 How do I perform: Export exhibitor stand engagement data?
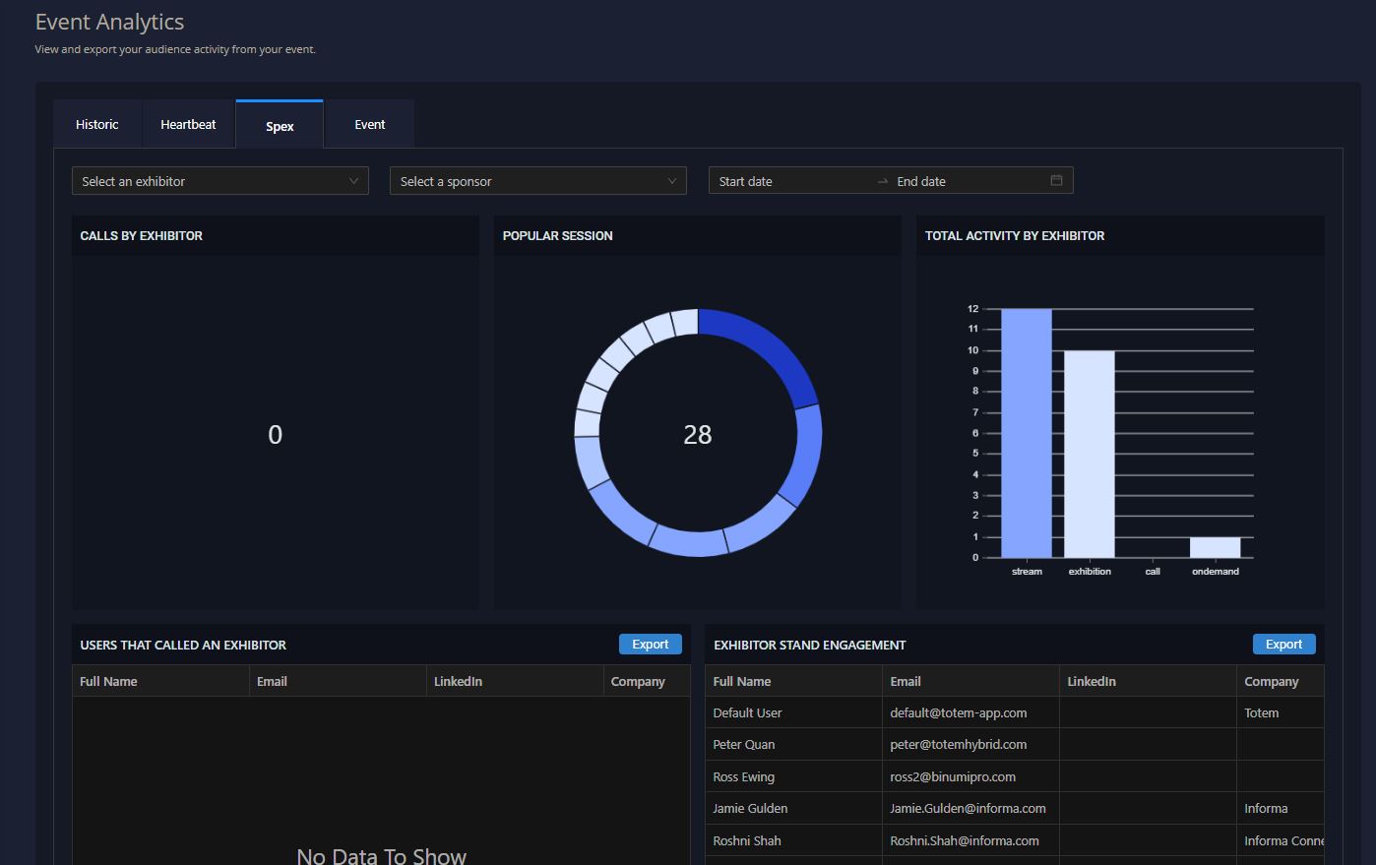pyautogui.click(x=1283, y=645)
